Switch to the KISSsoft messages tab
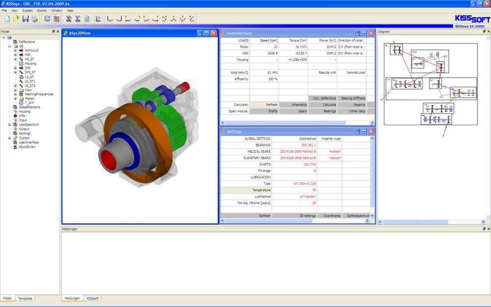This screenshot has height=307, width=491. pos(93,298)
